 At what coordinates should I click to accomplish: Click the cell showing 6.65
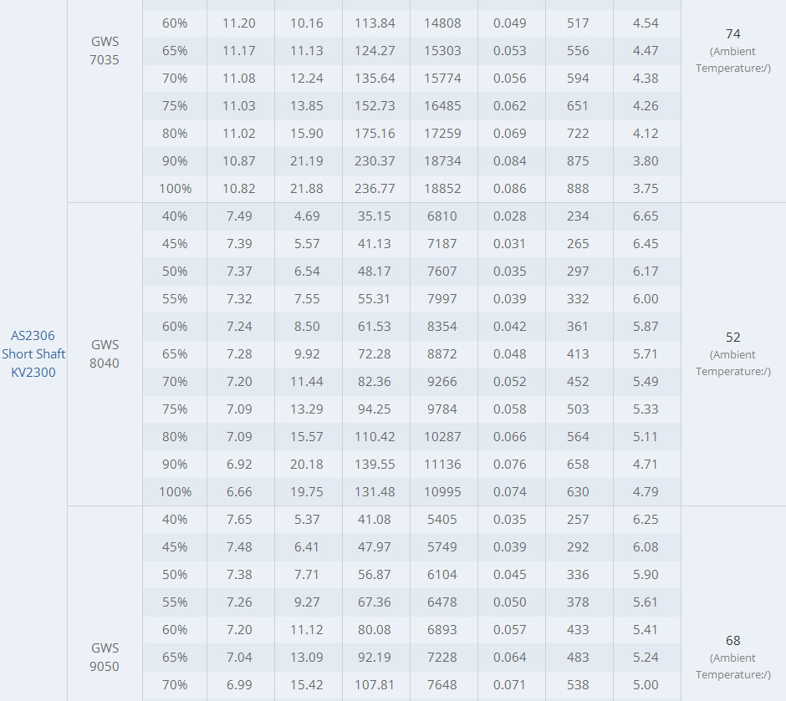coord(646,216)
